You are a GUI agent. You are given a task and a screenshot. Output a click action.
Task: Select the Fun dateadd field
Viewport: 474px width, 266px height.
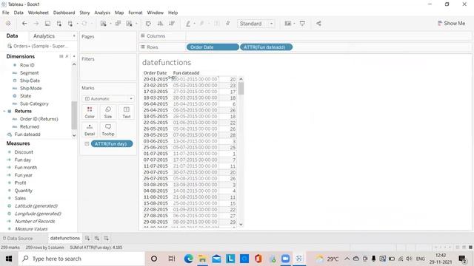27,134
